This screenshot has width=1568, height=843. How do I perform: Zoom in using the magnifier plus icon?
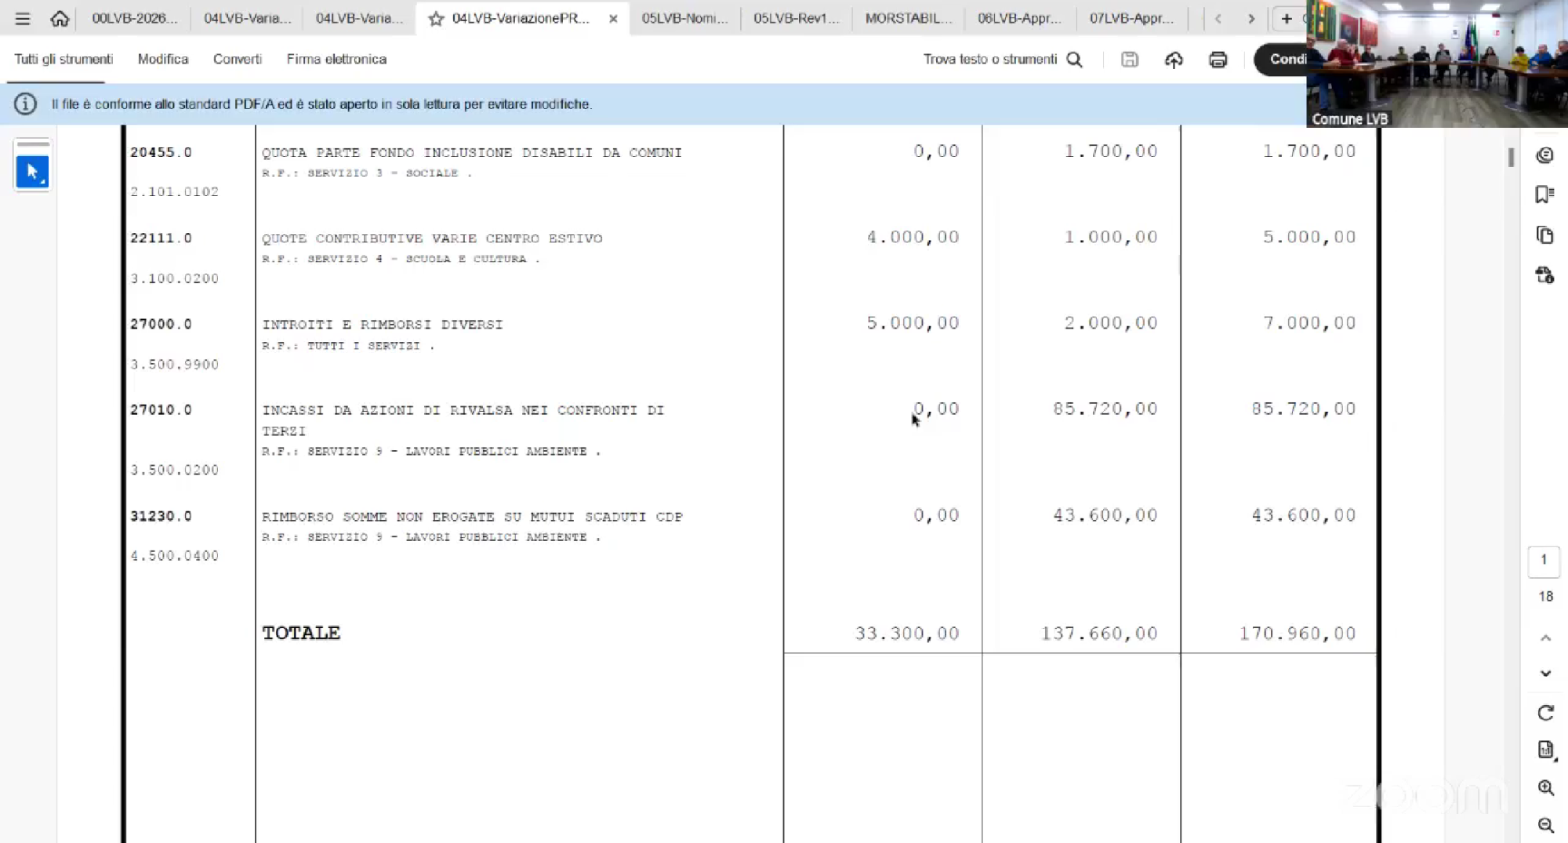coord(1545,787)
